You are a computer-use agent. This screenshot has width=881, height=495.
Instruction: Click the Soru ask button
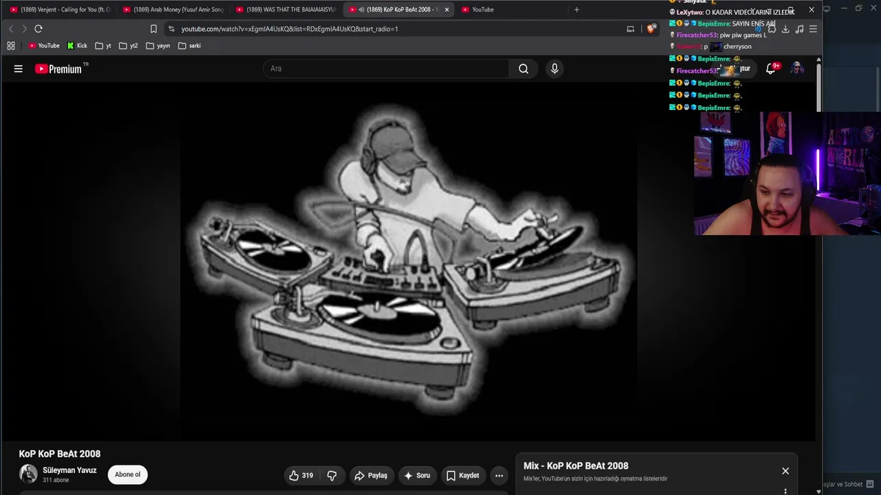(x=417, y=476)
